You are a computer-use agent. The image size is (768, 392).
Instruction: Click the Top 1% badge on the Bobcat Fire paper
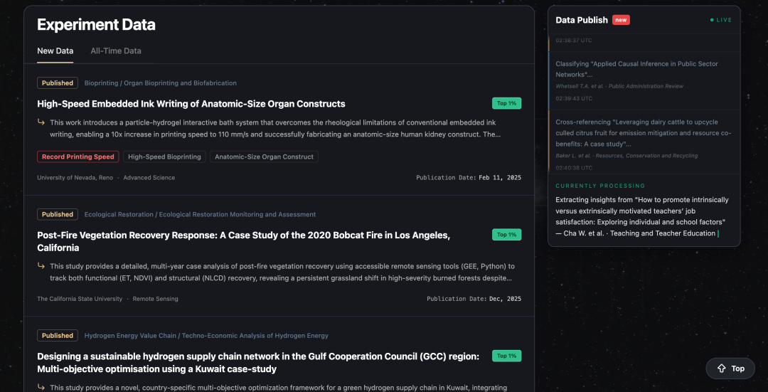[506, 235]
